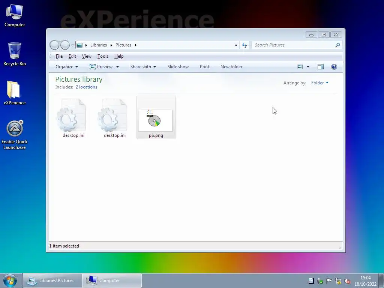This screenshot has height=288, width=384.
Task: Open the Tools menu
Action: click(103, 56)
